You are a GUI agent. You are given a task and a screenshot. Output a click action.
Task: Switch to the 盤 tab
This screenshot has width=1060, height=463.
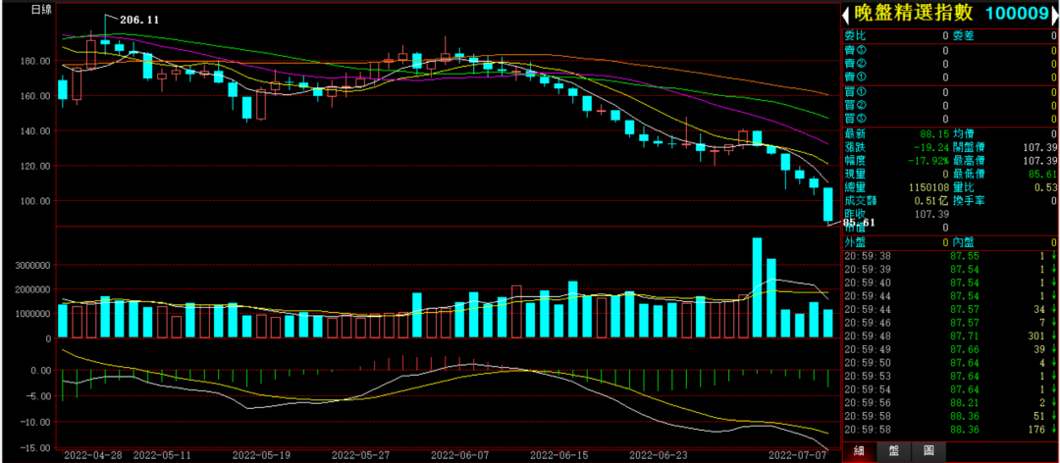(x=894, y=450)
